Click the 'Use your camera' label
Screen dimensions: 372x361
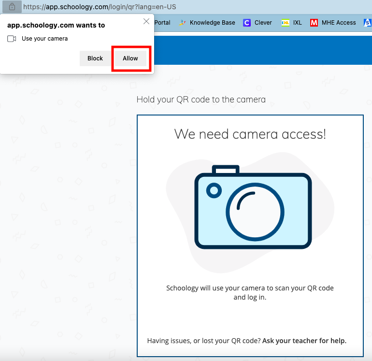44,39
